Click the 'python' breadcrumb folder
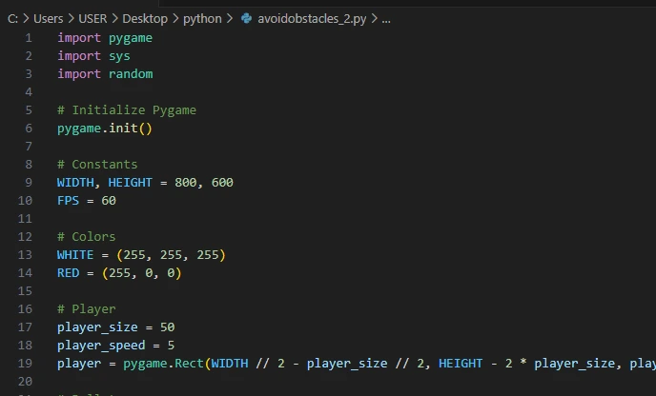Image resolution: width=656 pixels, height=396 pixels. pyautogui.click(x=202, y=19)
